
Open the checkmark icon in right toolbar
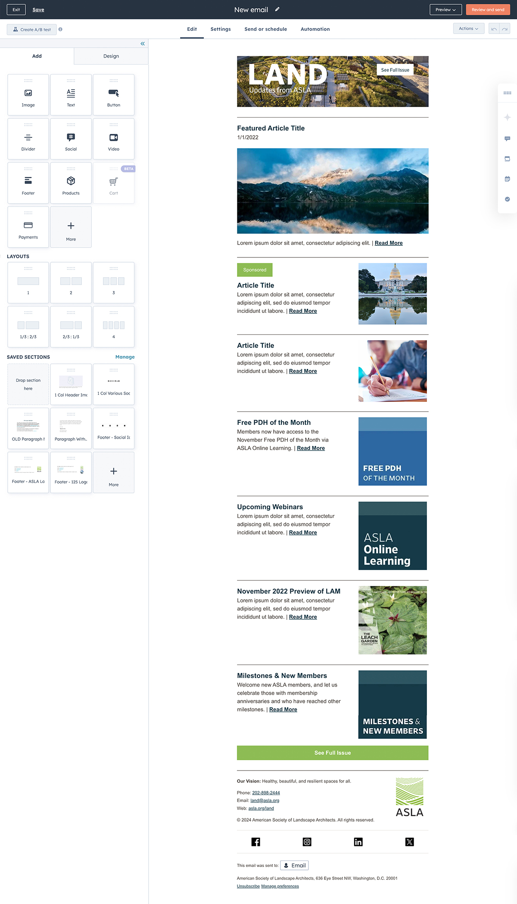[x=508, y=199]
